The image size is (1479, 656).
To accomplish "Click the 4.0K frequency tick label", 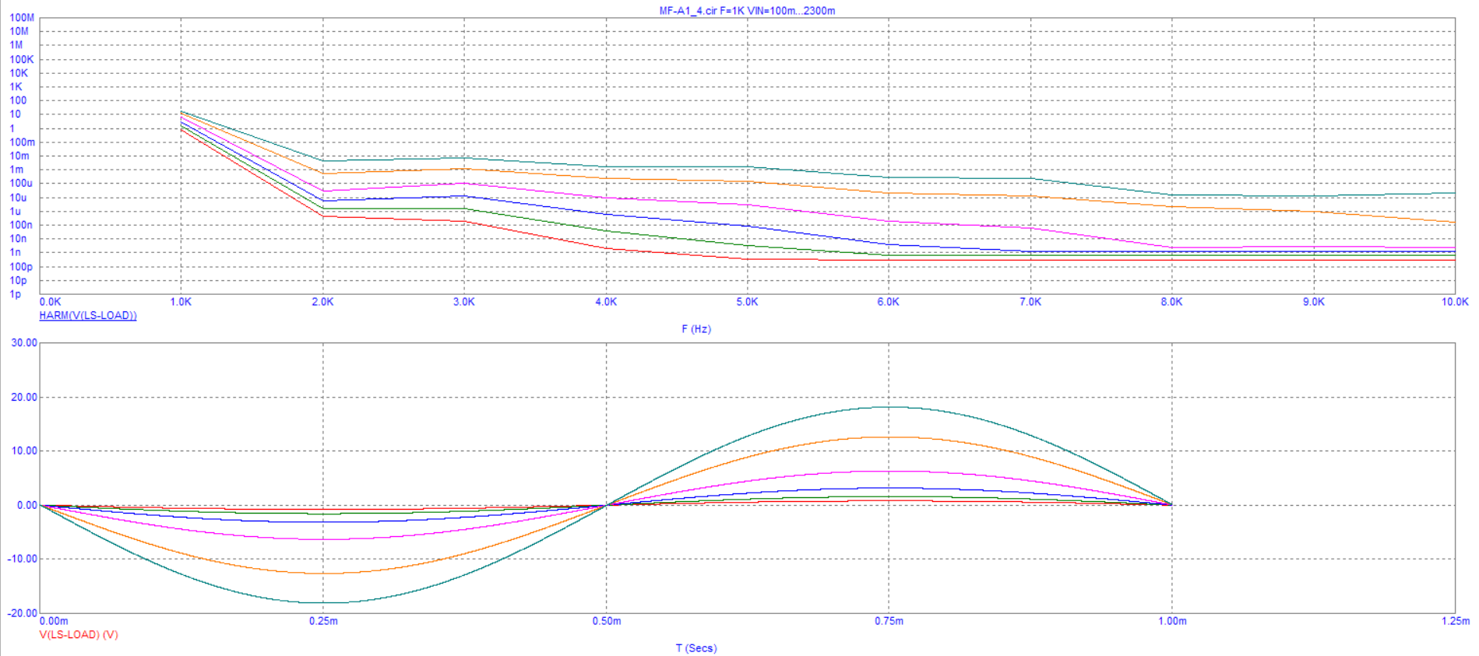I will pyautogui.click(x=606, y=302).
